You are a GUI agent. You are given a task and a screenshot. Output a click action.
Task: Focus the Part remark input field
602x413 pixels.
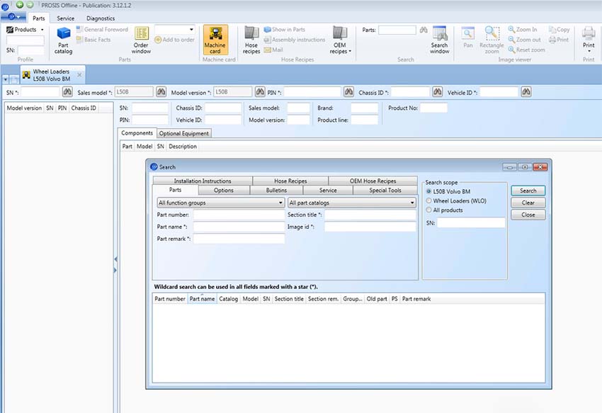(x=239, y=239)
